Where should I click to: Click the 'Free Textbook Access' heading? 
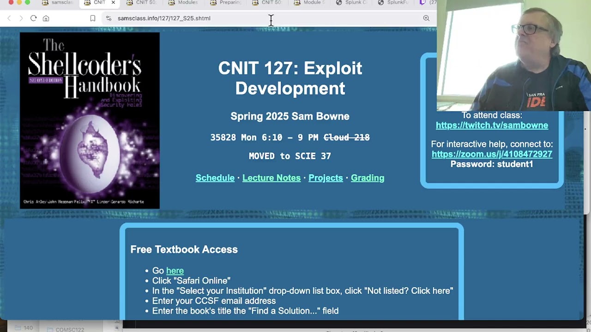(x=184, y=249)
